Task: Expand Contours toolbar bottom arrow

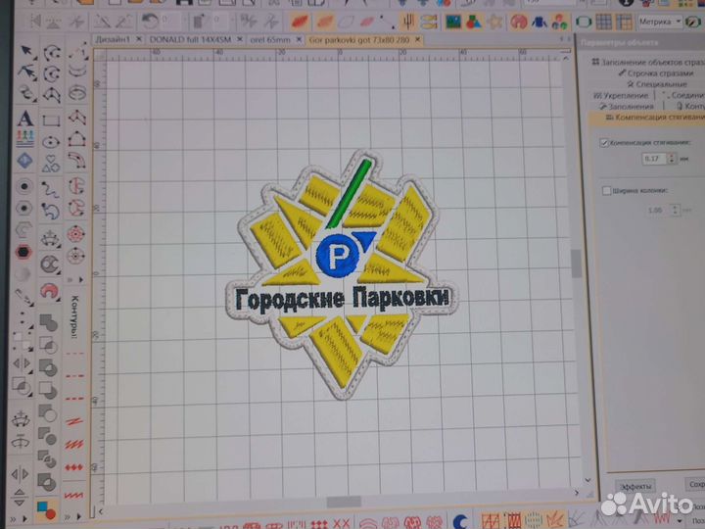Action: 79,516
